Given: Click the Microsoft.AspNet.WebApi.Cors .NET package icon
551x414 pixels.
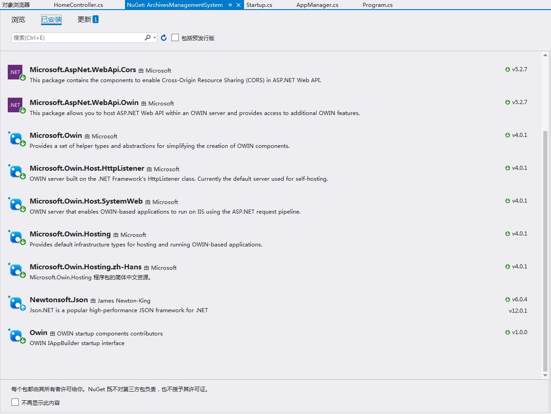Looking at the screenshot, I should click(x=16, y=72).
